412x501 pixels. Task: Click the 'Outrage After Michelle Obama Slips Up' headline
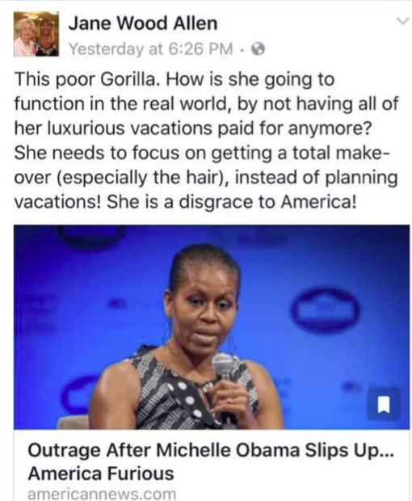(x=211, y=451)
